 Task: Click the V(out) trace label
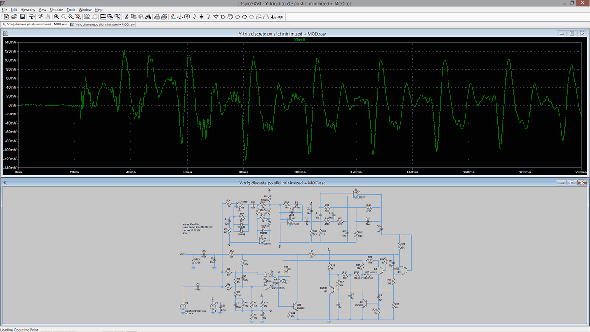point(300,40)
